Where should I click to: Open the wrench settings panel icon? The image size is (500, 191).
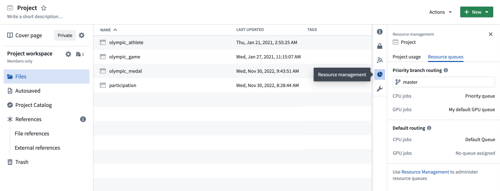380,89
